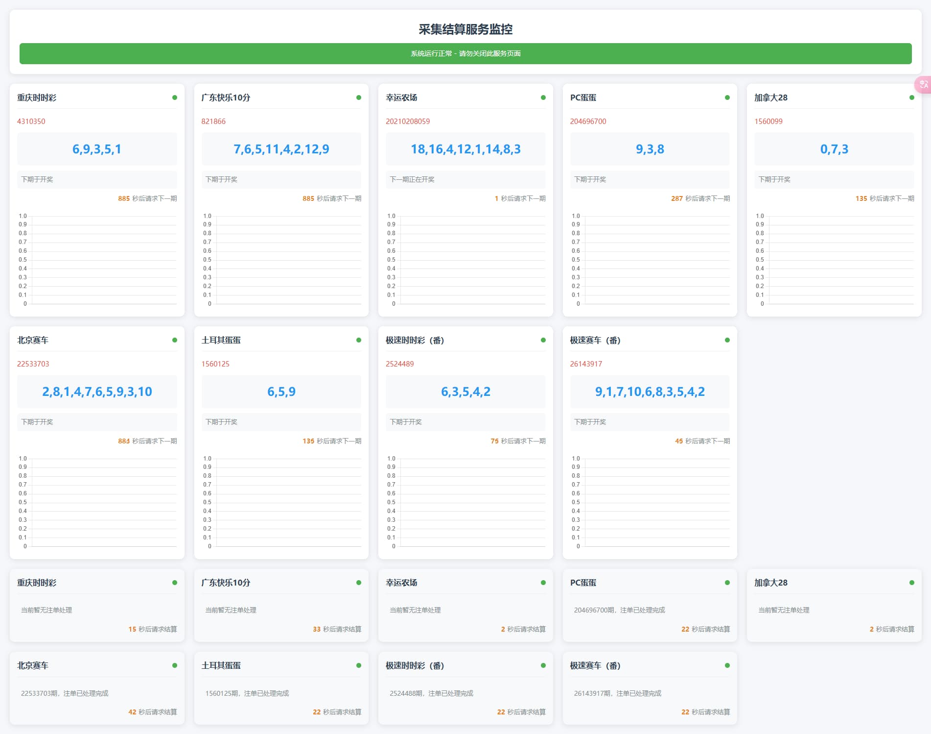Click the 采集结算服务监控 page title
Image resolution: width=931 pixels, height=734 pixels.
(x=465, y=29)
